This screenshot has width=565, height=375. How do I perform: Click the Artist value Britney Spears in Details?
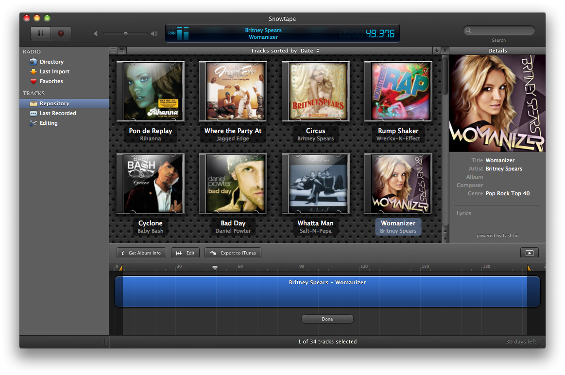pos(504,169)
